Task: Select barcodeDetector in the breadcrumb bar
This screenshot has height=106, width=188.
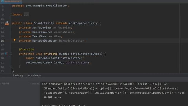Action: tap(34, 75)
